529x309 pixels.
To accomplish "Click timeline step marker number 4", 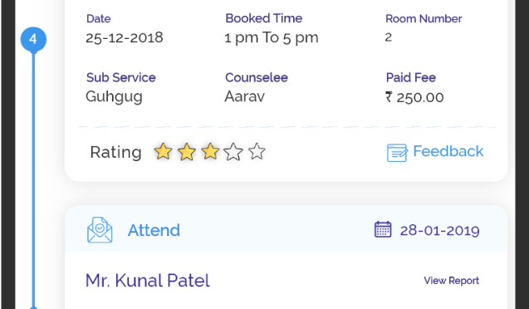I will (33, 40).
